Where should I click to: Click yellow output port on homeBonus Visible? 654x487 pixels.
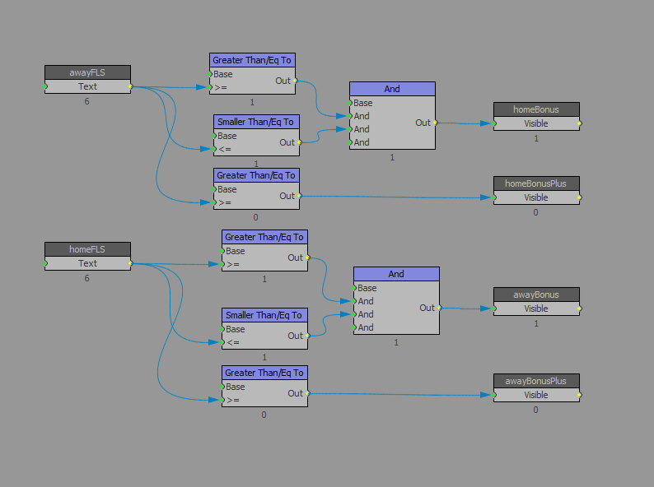579,123
